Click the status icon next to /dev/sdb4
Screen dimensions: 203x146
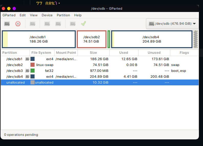tap(27, 76)
